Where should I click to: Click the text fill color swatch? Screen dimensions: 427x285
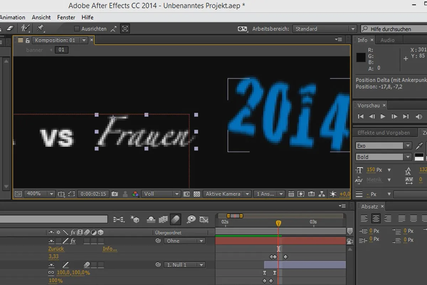[419, 157]
